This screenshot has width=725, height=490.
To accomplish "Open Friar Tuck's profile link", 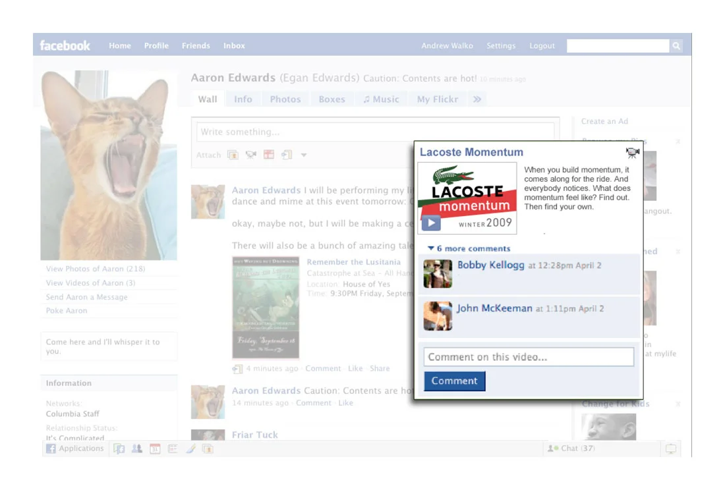I will [x=255, y=435].
